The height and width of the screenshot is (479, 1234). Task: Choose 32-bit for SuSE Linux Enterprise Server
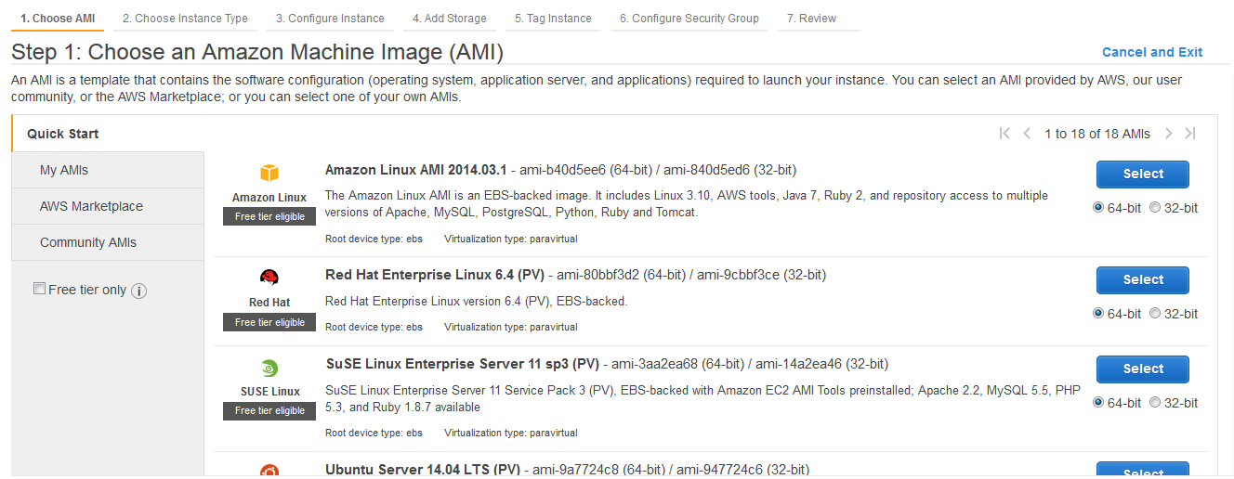(1155, 403)
